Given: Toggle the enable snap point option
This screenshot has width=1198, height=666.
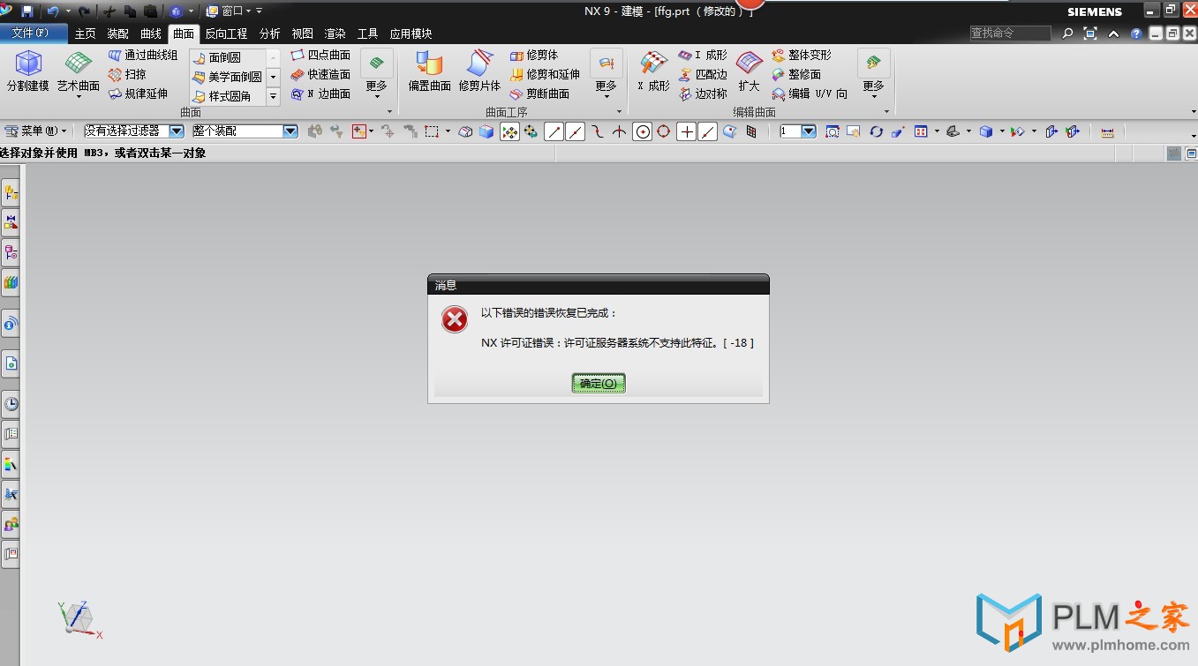Looking at the screenshot, I should [x=510, y=131].
